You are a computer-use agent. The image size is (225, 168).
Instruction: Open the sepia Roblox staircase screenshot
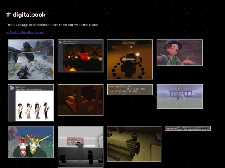pyautogui.click(x=134, y=144)
